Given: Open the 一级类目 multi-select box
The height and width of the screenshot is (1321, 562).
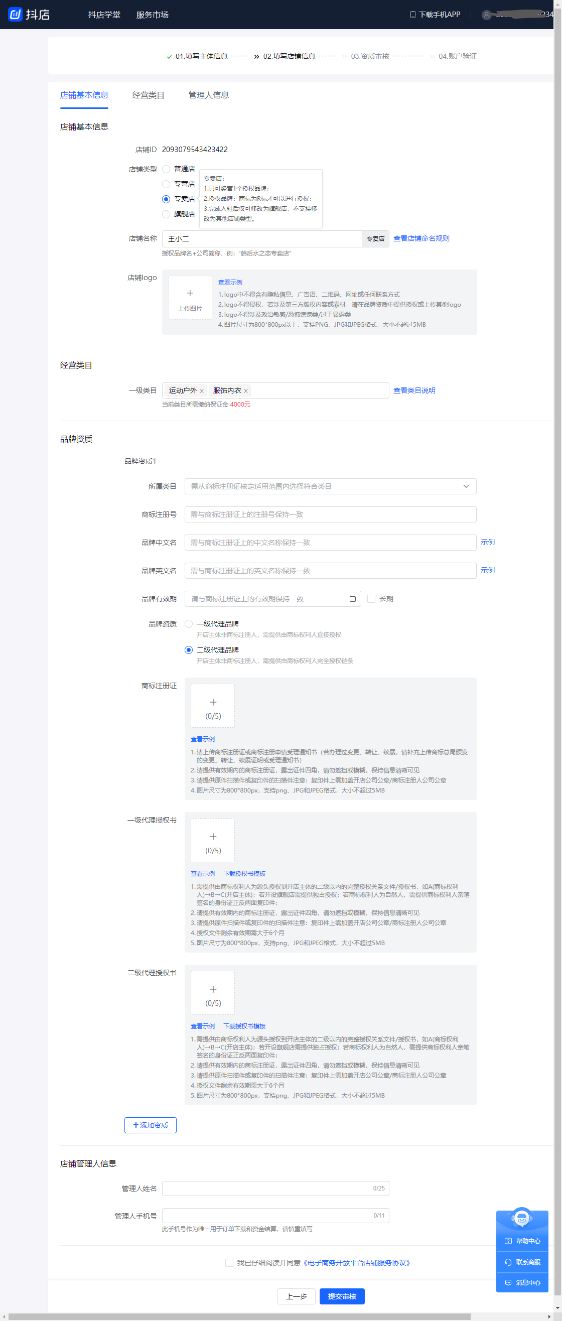Looking at the screenshot, I should coord(318,391).
